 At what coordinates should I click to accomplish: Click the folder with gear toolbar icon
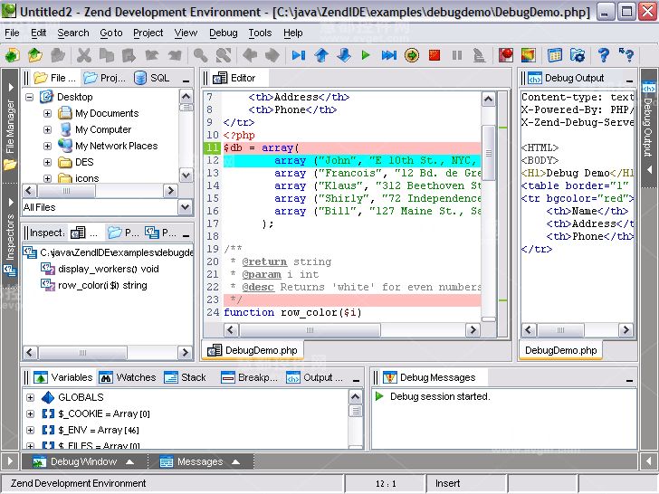pos(578,55)
